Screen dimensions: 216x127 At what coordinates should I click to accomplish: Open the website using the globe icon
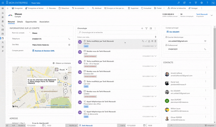(69, 45)
